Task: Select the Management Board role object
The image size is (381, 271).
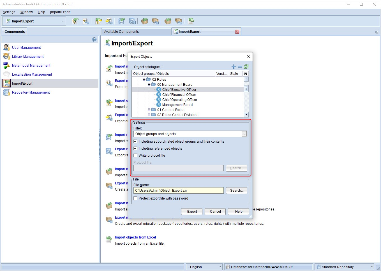Action: click(x=177, y=105)
